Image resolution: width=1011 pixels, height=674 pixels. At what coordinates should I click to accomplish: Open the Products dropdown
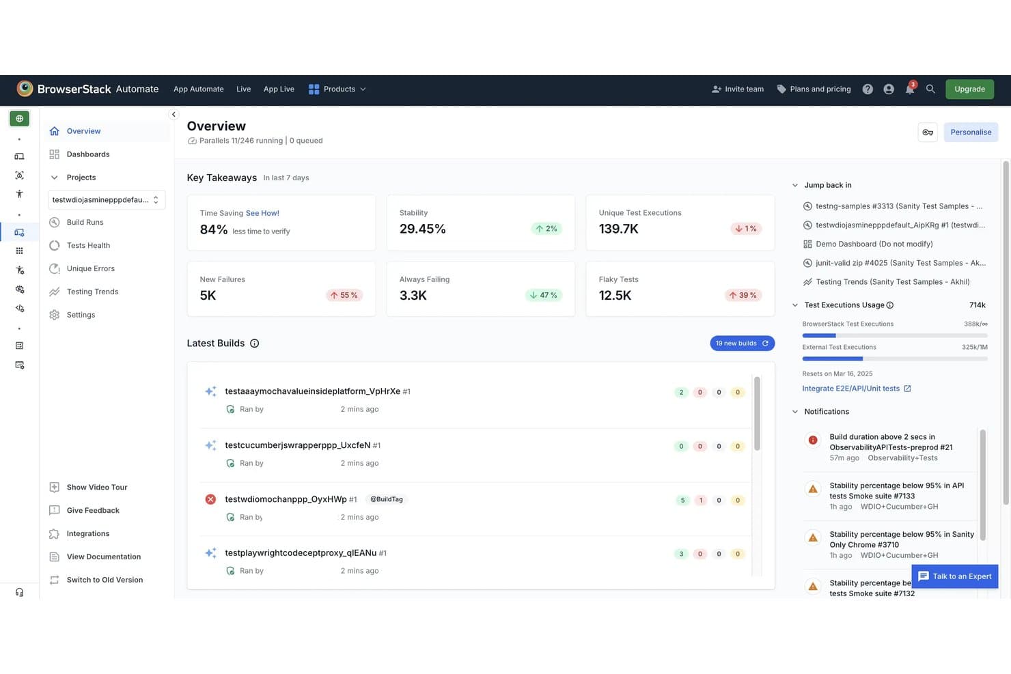[337, 89]
